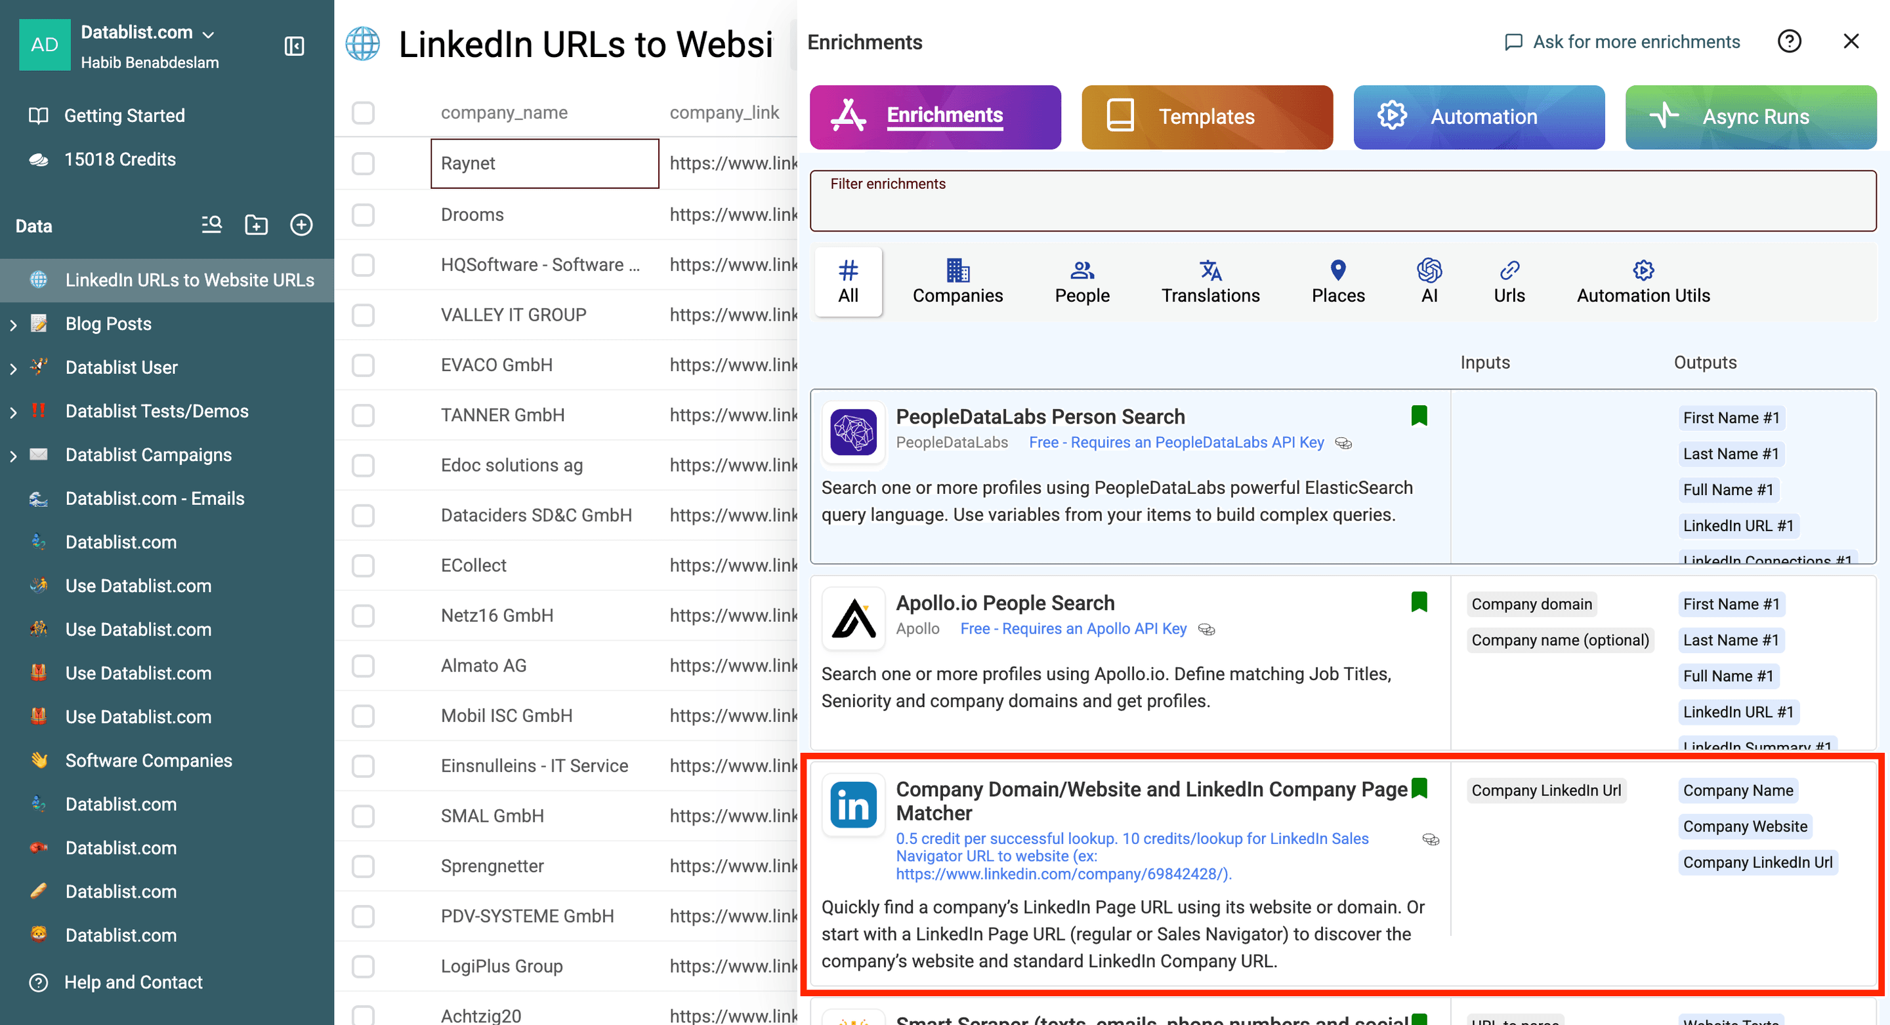
Task: Check the TANNER GmbH row checkbox
Action: (x=362, y=415)
